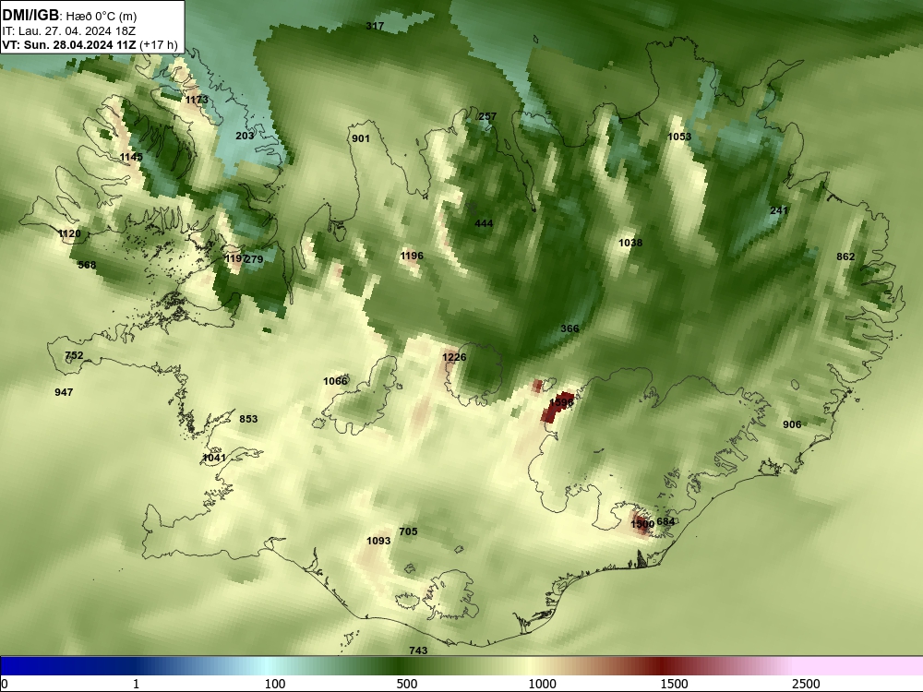Click the 366 height label

click(x=569, y=329)
